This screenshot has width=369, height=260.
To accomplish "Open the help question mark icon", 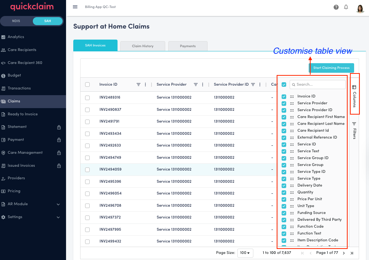I will pos(336,7).
